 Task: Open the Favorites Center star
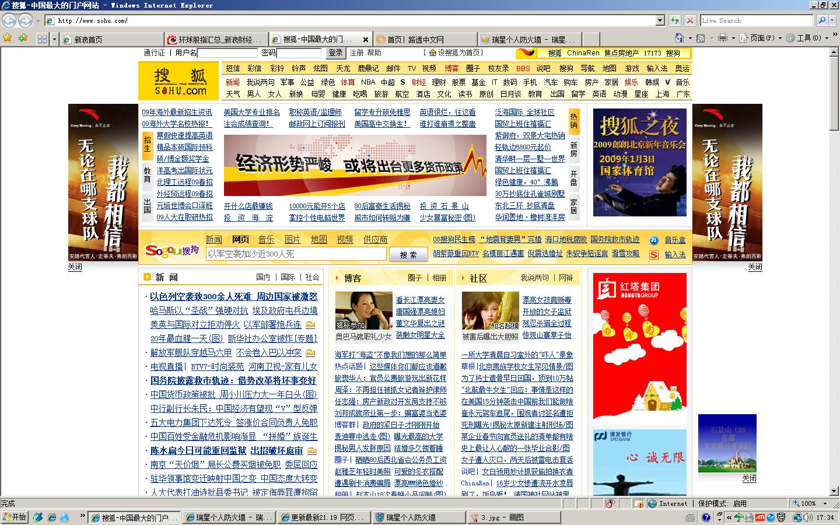8,38
